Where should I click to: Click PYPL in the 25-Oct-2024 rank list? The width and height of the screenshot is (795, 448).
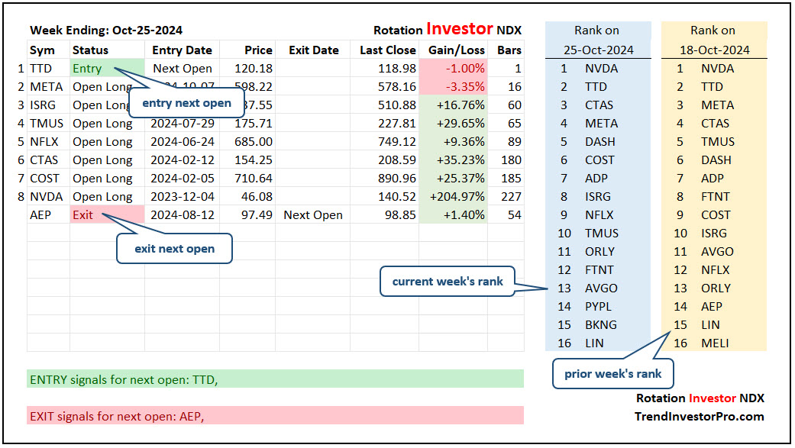click(x=598, y=307)
